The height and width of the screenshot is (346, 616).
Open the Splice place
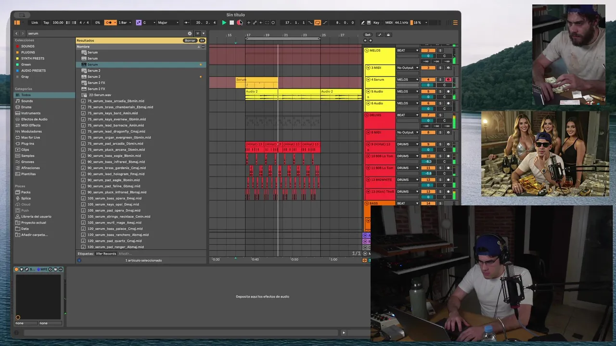[x=26, y=198]
